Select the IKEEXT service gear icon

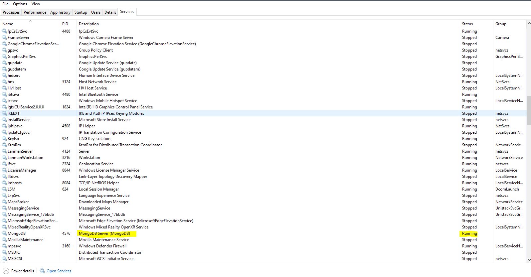point(4,113)
